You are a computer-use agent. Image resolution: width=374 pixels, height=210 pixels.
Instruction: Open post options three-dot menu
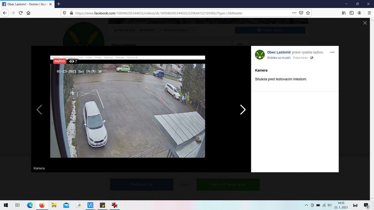332,52
